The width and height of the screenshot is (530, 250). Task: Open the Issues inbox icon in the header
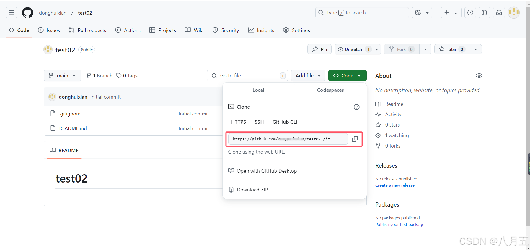[x=470, y=13]
